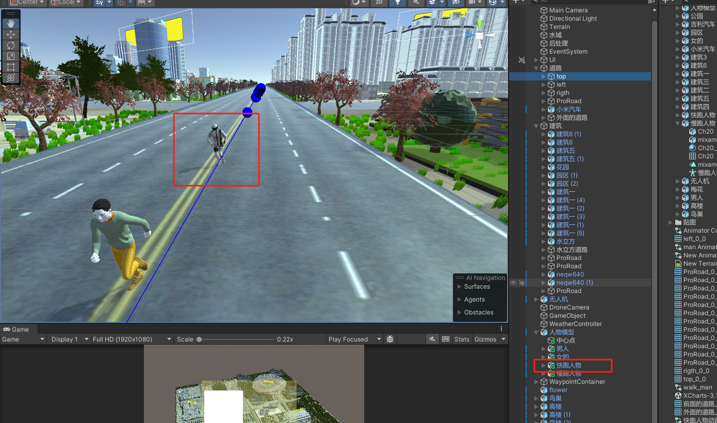Select the Scale tool in Scene overlay
The image size is (717, 423).
(11, 56)
